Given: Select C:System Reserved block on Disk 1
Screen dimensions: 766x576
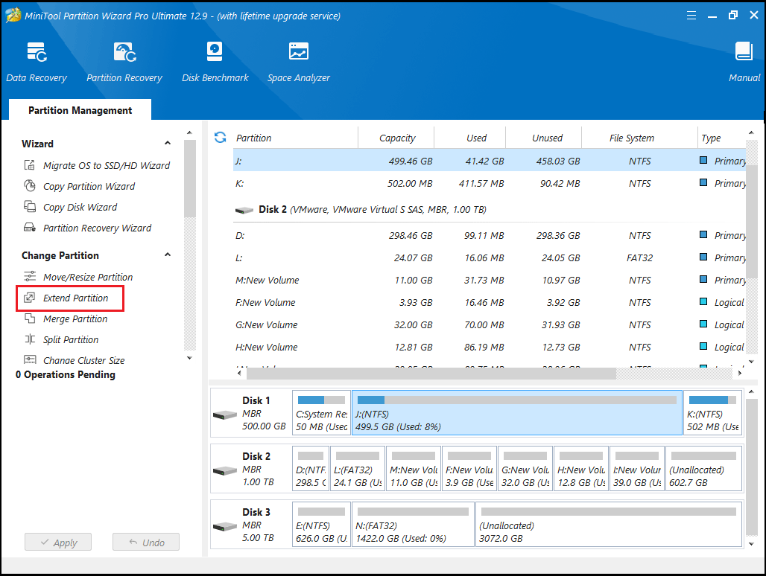Looking at the screenshot, I should pos(321,412).
